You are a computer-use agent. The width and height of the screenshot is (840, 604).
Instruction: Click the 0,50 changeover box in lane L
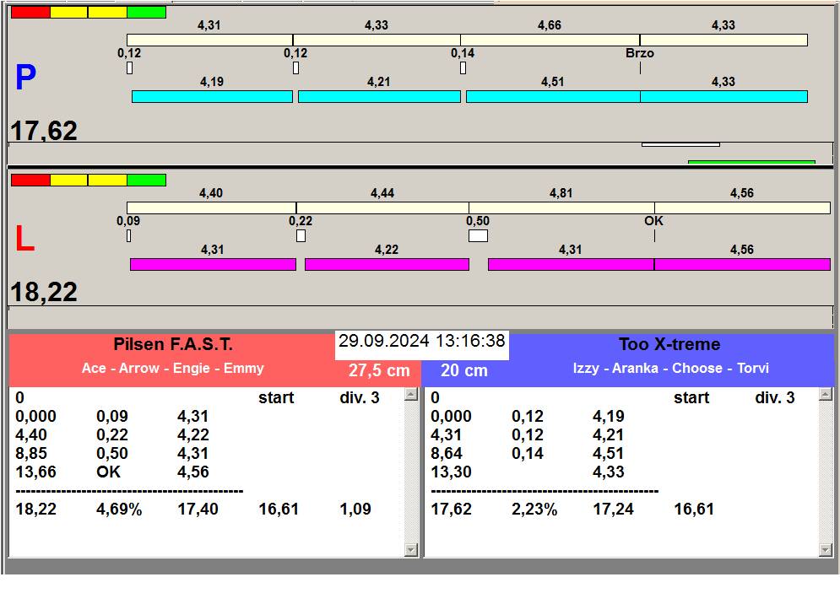(x=478, y=236)
